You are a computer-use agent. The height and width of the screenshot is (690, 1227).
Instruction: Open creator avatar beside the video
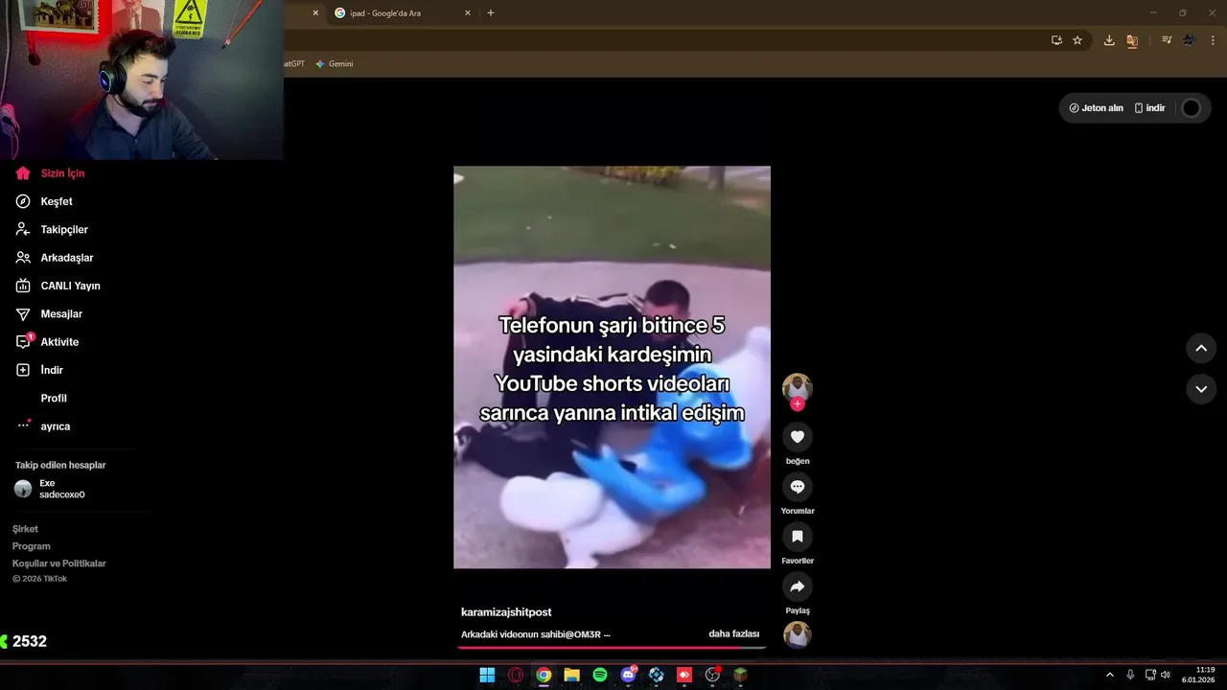tap(797, 387)
